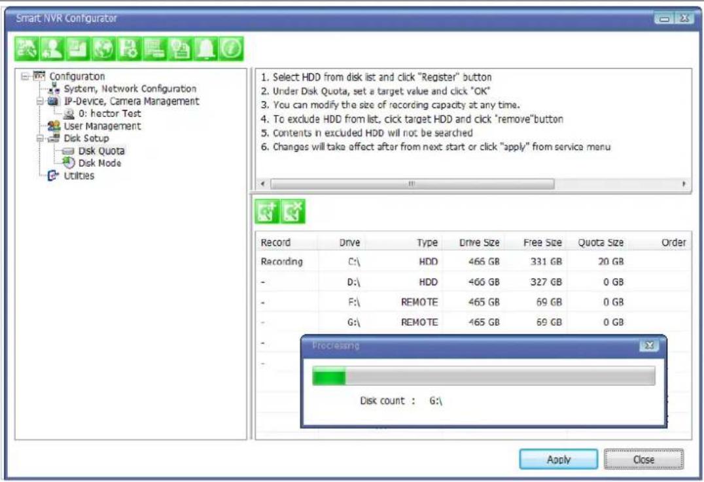The width and height of the screenshot is (704, 482).
Task: Click the Disk Mode clock icon
Action: tap(69, 163)
